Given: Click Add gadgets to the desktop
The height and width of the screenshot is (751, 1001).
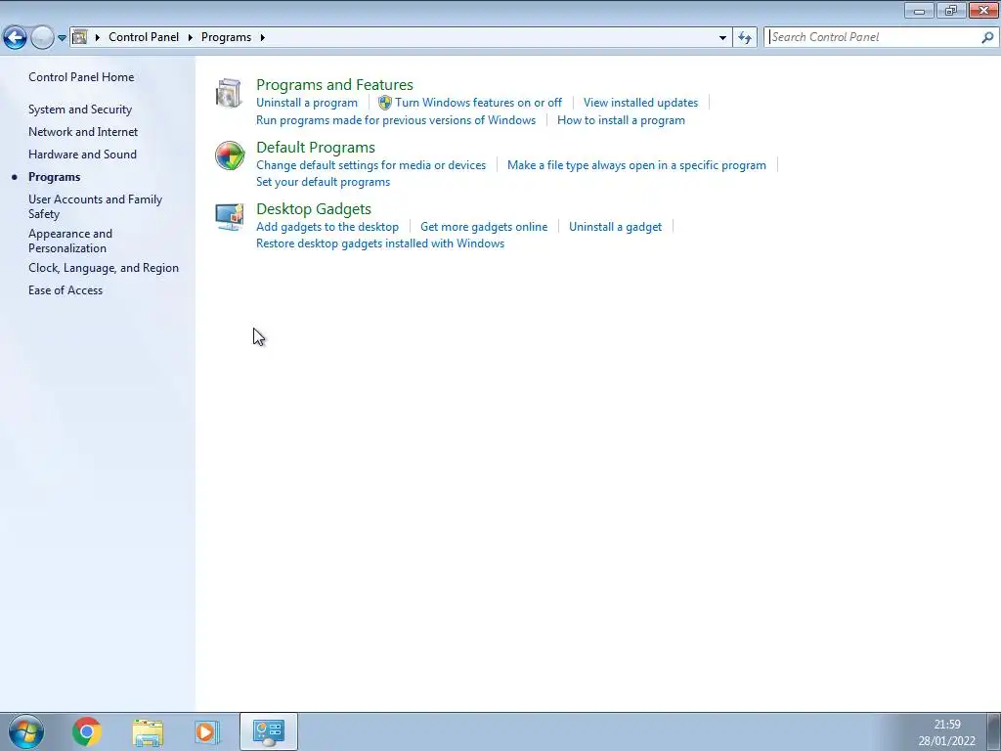Looking at the screenshot, I should 327,227.
